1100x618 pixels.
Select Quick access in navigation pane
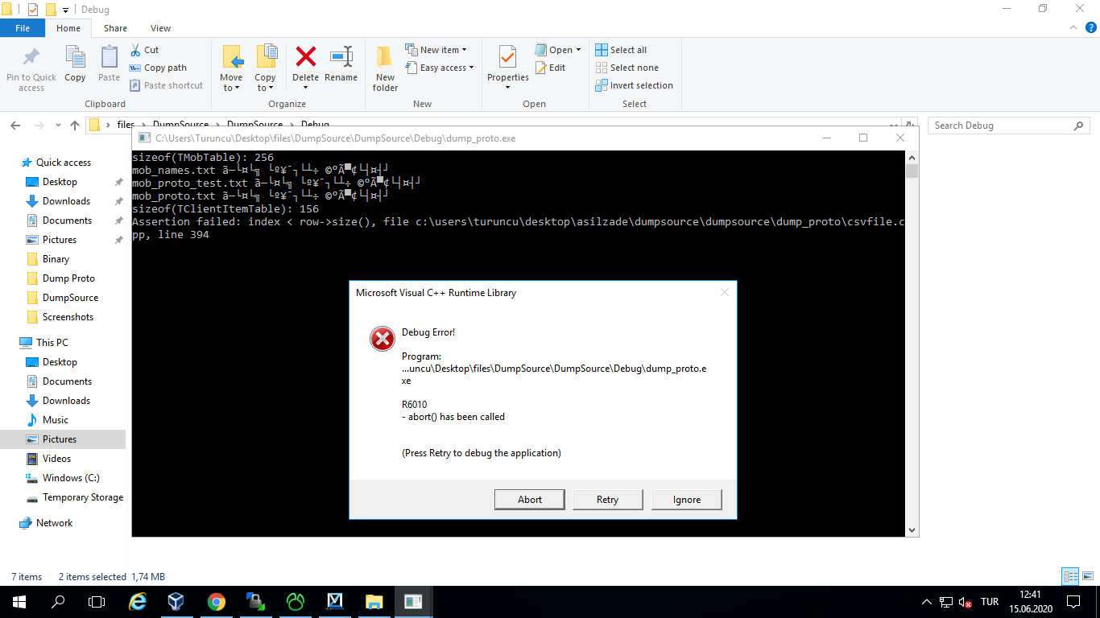pyautogui.click(x=64, y=163)
